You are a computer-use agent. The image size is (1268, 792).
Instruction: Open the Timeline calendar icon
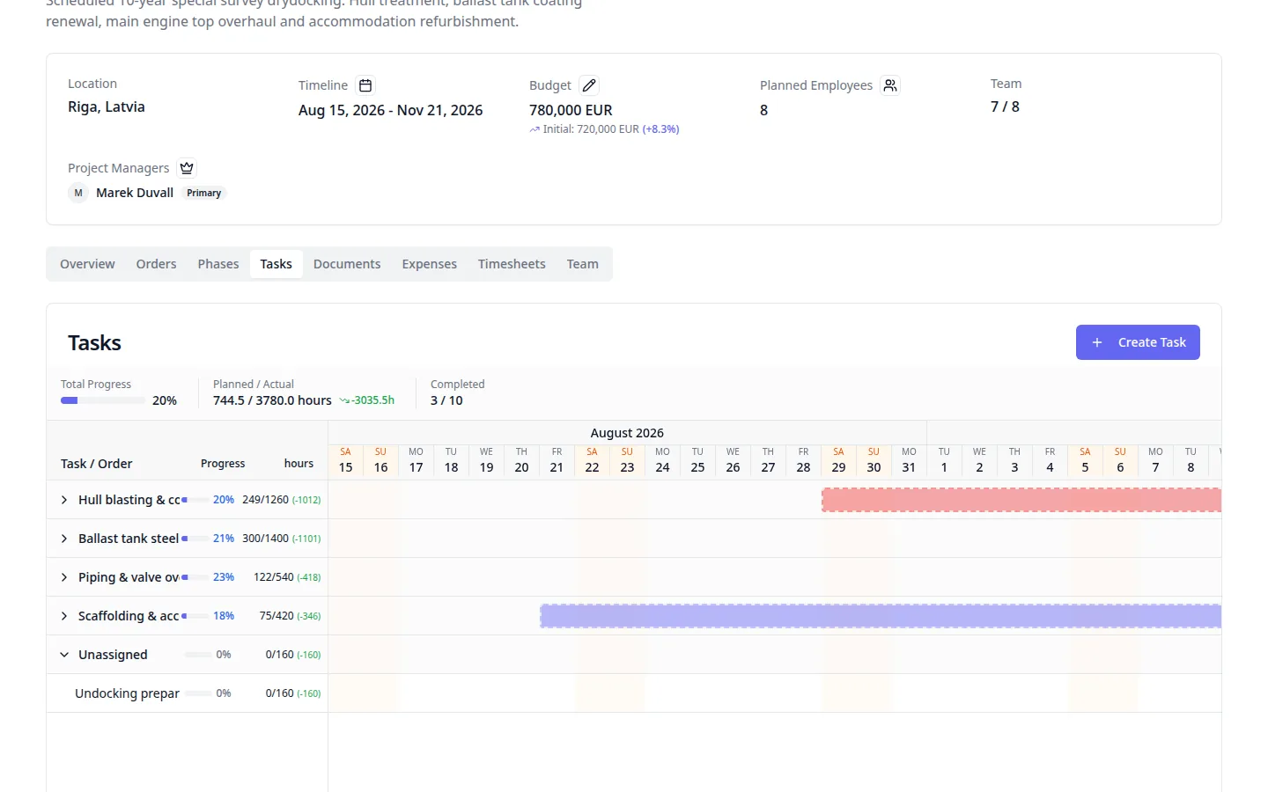click(x=365, y=85)
